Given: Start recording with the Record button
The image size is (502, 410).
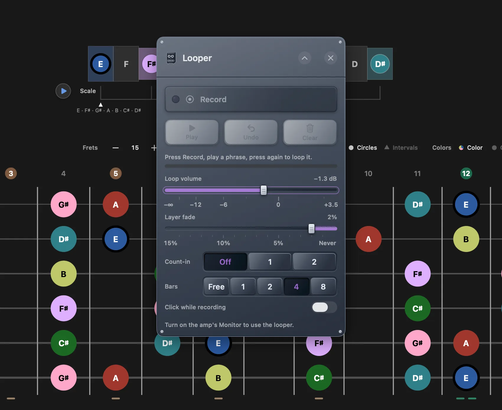Looking at the screenshot, I should 251,100.
